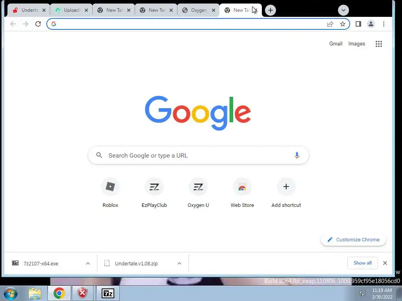Open the side panel icon
The height and width of the screenshot is (301, 402).
click(x=358, y=24)
